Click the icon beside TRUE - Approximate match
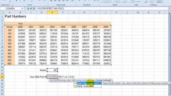Image resolution: width=171 pixels, height=96 pixels. [x=76, y=83]
